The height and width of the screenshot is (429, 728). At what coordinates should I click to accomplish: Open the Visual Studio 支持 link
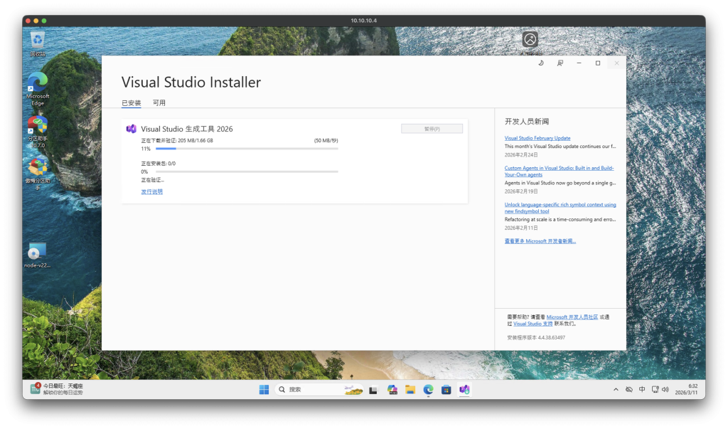[532, 324]
